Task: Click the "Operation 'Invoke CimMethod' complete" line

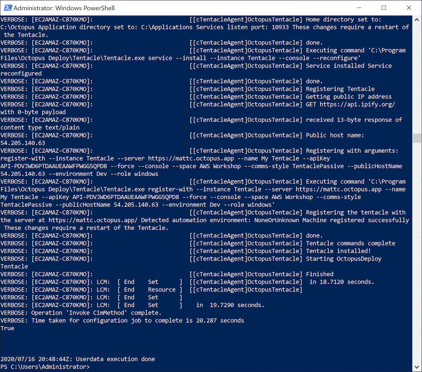Action: tap(96, 313)
